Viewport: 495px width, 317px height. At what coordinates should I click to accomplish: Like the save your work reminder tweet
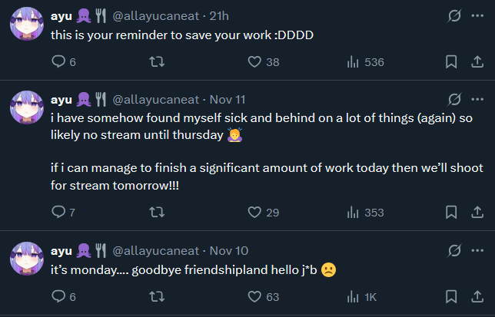255,62
